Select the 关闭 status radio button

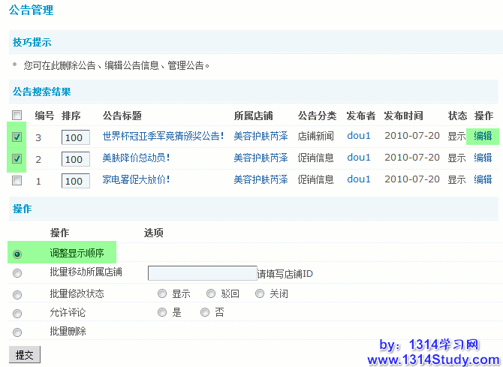(x=260, y=293)
